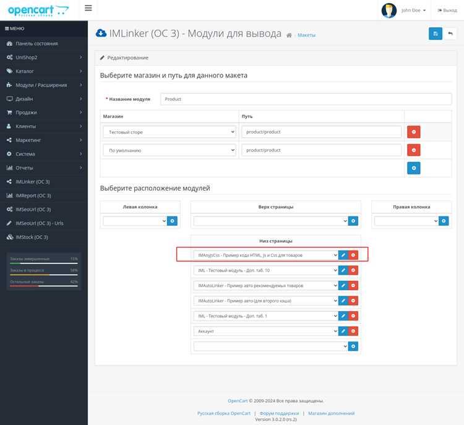464x425 pixels.
Task: Expand Каталог sidebar menu
Action: click(44, 71)
